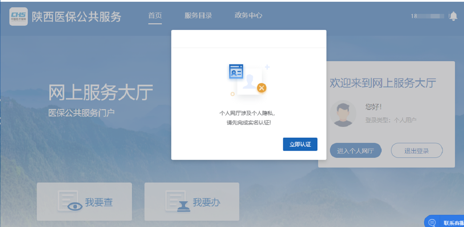464x227 pixels.
Task: Click the user avatar in welcome panel
Action: [x=343, y=114]
